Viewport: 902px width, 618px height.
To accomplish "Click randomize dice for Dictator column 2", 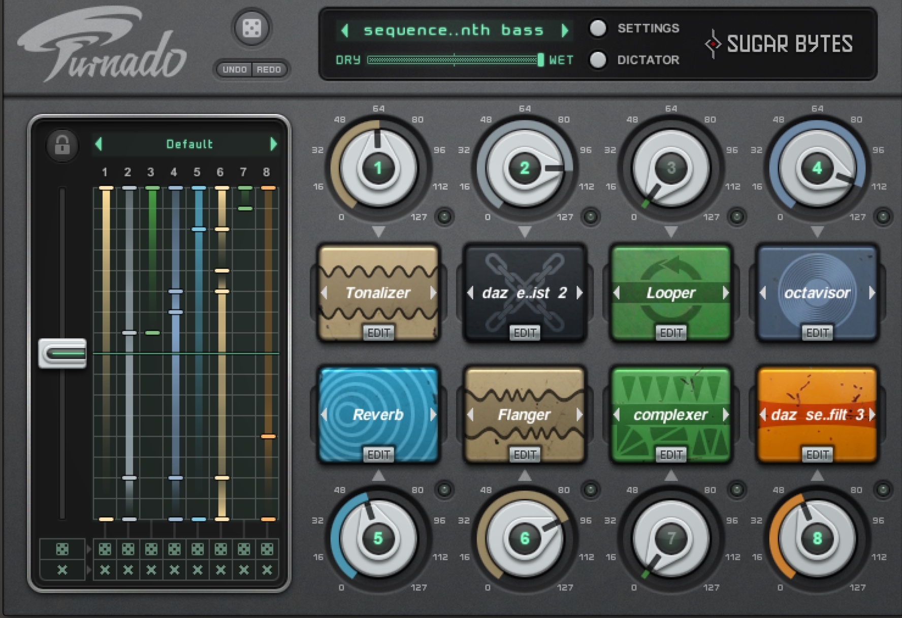I will click(128, 549).
